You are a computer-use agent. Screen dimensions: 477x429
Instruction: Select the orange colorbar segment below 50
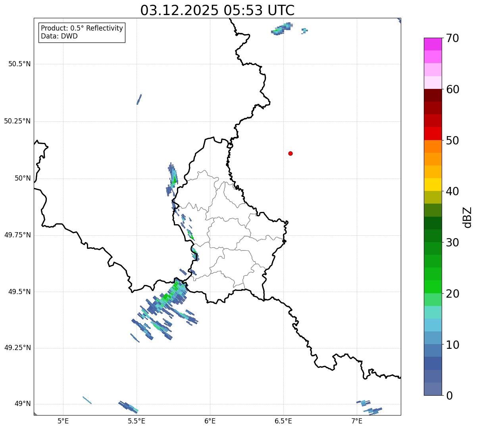(433, 146)
